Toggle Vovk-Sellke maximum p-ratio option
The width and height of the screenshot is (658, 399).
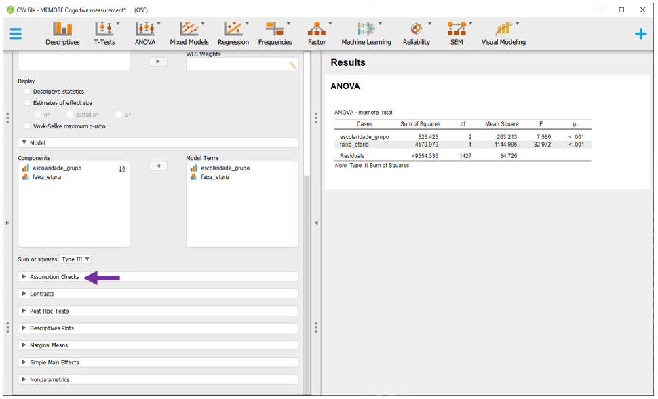[x=28, y=126]
